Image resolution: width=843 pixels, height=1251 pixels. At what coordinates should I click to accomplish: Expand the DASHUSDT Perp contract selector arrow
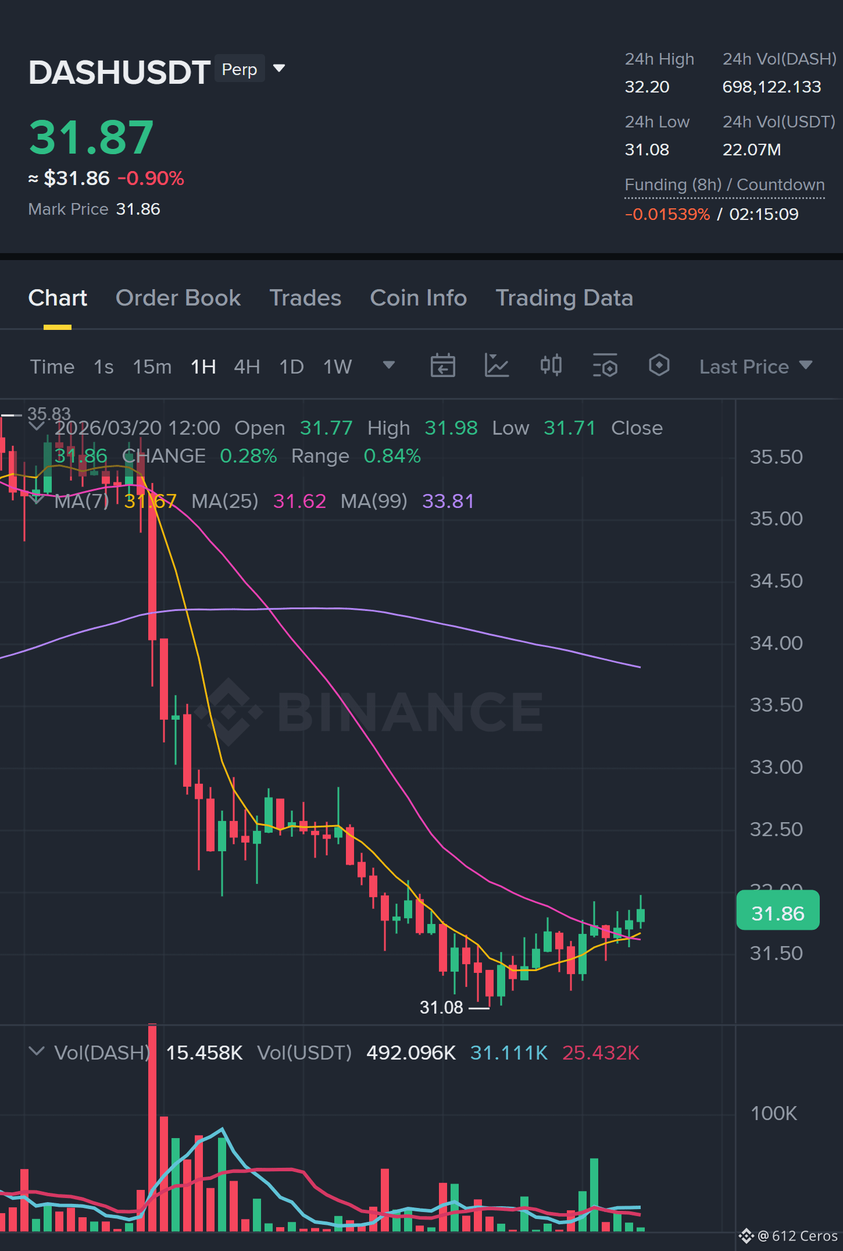click(279, 69)
